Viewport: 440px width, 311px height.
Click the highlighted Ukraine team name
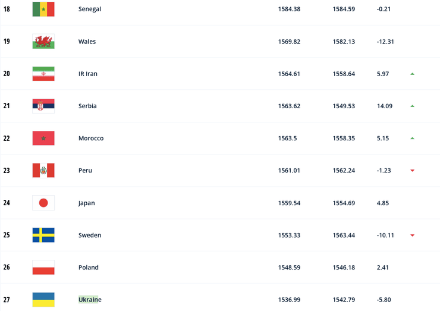click(x=90, y=300)
